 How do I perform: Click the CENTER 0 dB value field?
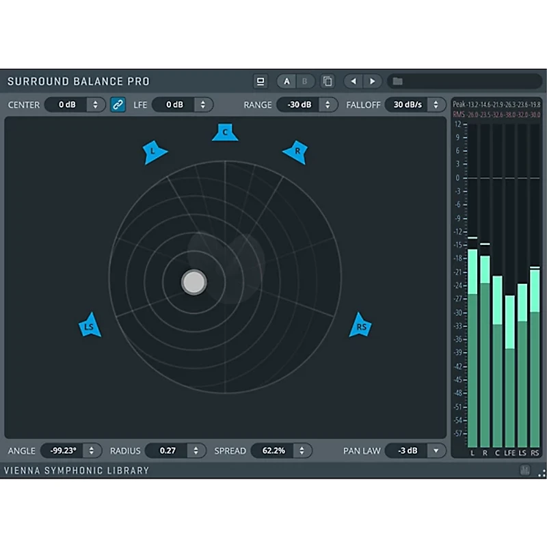click(66, 105)
